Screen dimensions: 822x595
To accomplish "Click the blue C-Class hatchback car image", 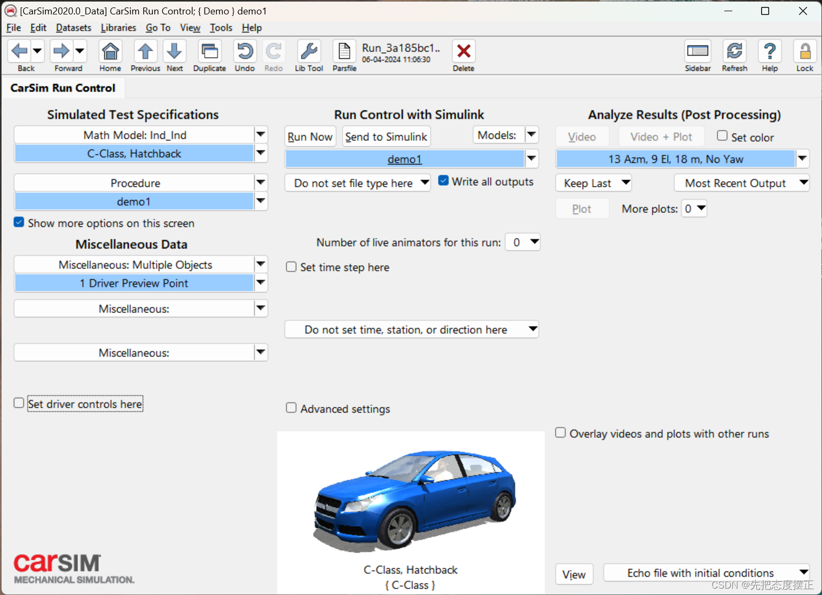I will [x=414, y=501].
